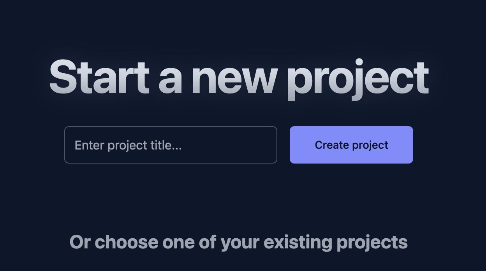Click the placeholder text Enter project title
This screenshot has height=271, width=486.
129,144
